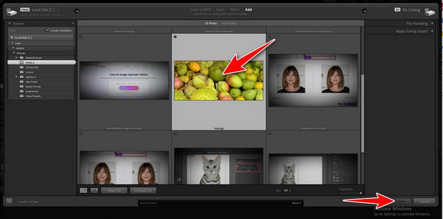443x219 pixels.
Task: Collapse the Users folder node
Action: click(x=12, y=43)
